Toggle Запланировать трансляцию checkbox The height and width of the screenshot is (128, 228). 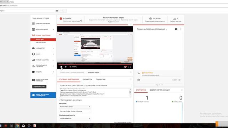tap(60, 100)
